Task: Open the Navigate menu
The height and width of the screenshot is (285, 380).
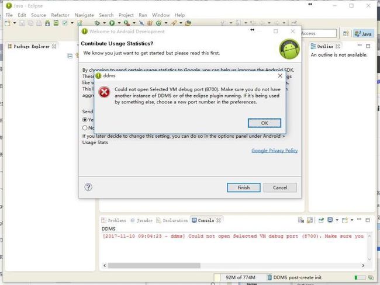Action: pos(84,15)
